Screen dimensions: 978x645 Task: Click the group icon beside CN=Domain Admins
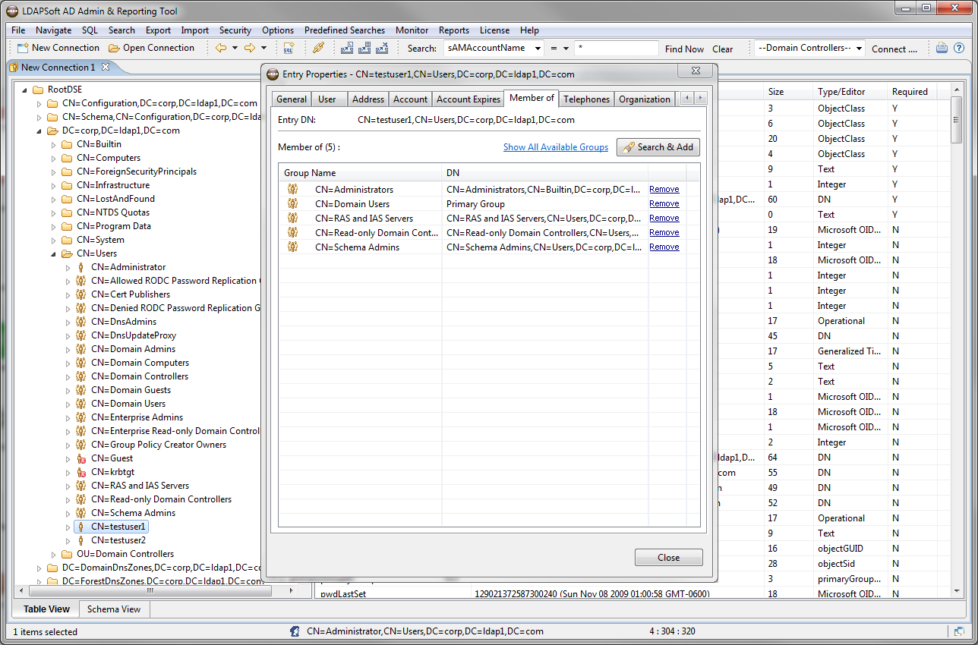[80, 349]
